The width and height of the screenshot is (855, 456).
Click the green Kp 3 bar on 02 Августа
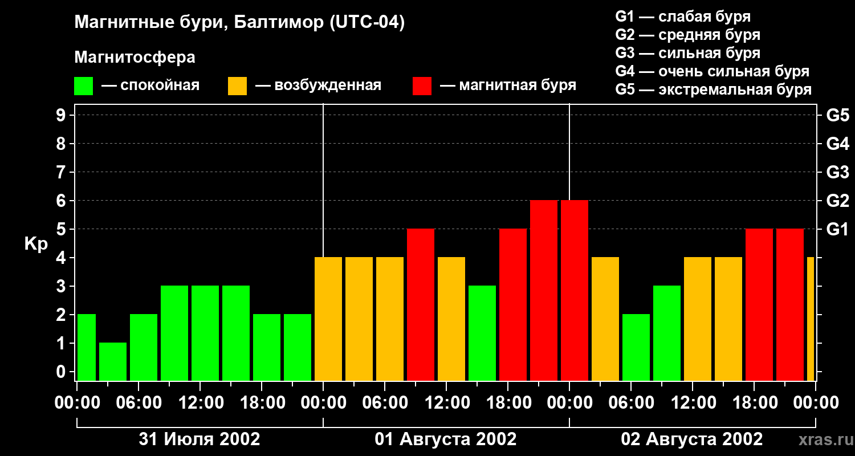click(667, 333)
